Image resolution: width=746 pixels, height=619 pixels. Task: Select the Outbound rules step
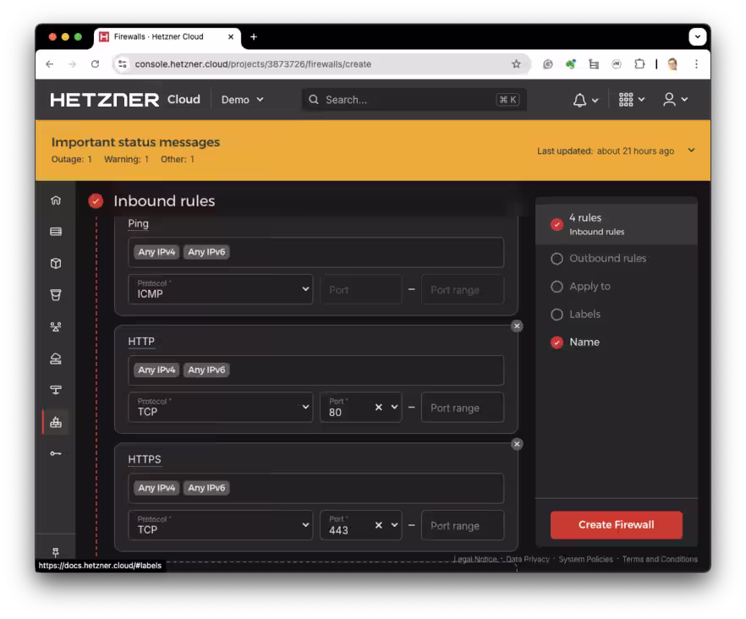[606, 259]
